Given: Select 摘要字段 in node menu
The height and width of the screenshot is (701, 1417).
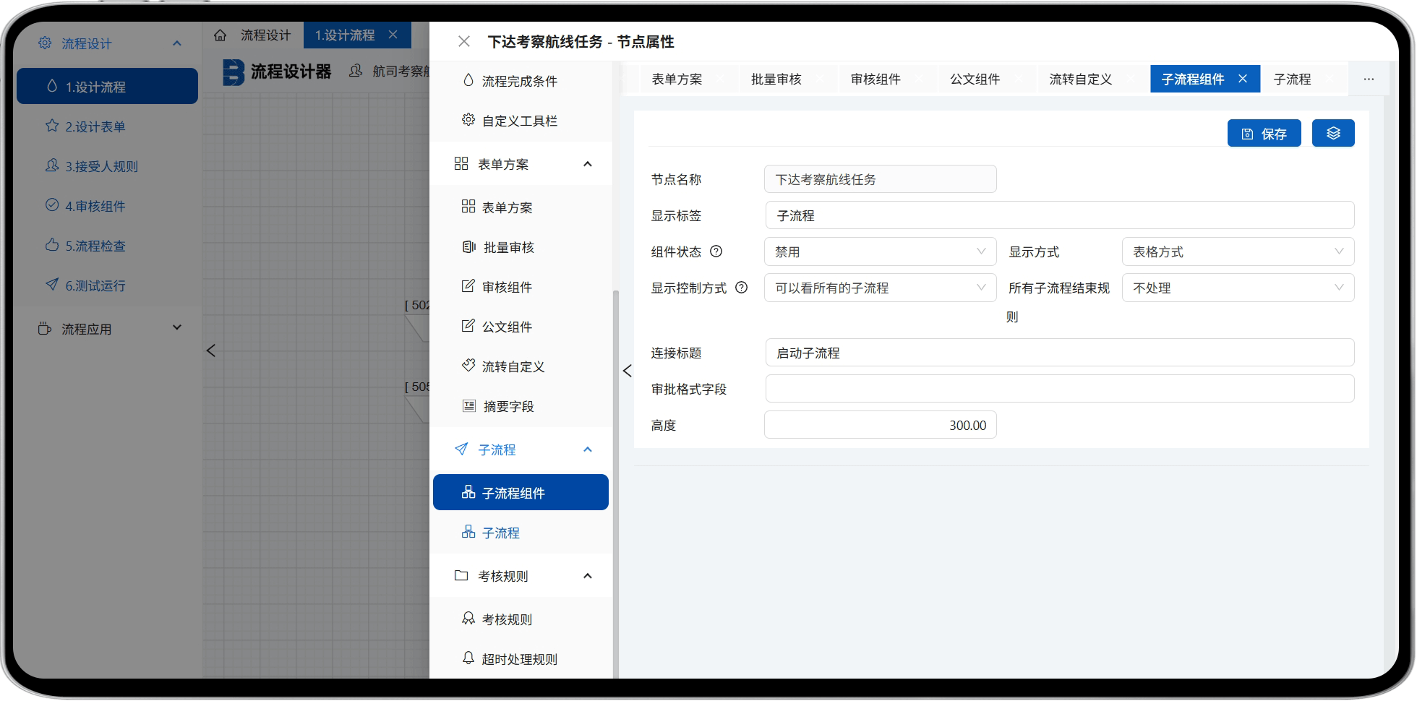Looking at the screenshot, I should (x=521, y=406).
